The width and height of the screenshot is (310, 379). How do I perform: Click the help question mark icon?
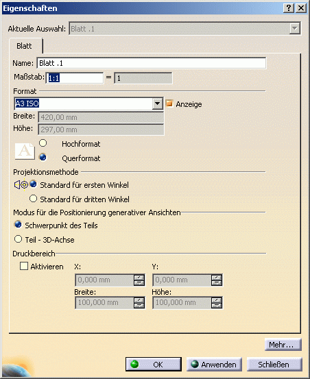[x=289, y=8]
